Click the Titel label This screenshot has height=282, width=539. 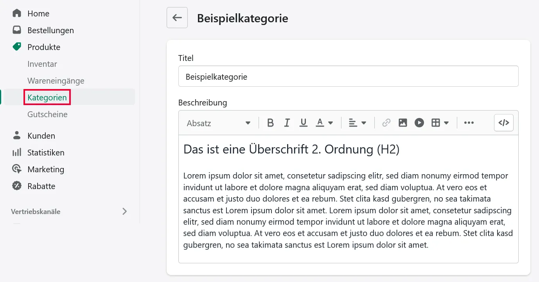pyautogui.click(x=186, y=58)
